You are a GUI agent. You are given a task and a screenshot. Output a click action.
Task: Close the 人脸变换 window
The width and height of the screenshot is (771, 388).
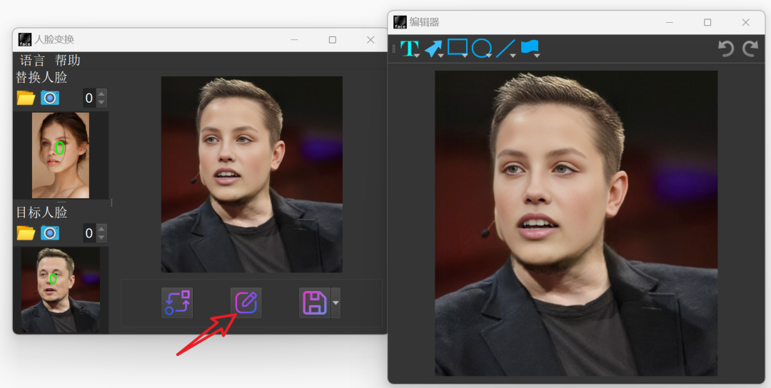[x=371, y=40]
